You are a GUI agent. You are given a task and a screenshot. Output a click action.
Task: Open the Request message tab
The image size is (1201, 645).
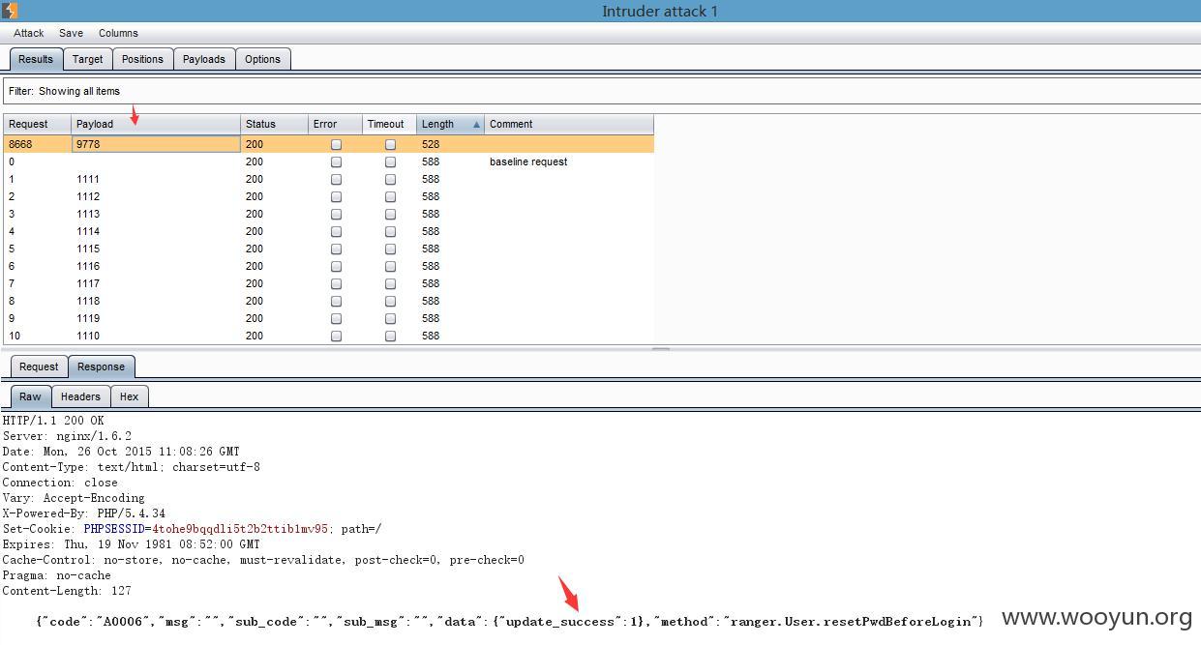point(39,366)
